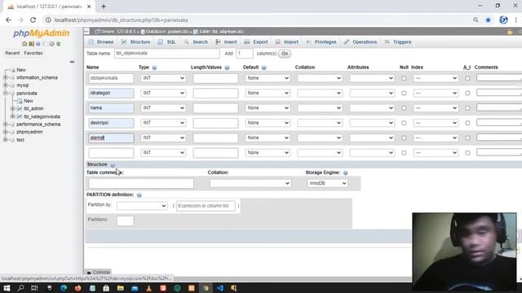The width and height of the screenshot is (522, 293).
Task: Open the Console bar at bottom
Action: click(99, 272)
